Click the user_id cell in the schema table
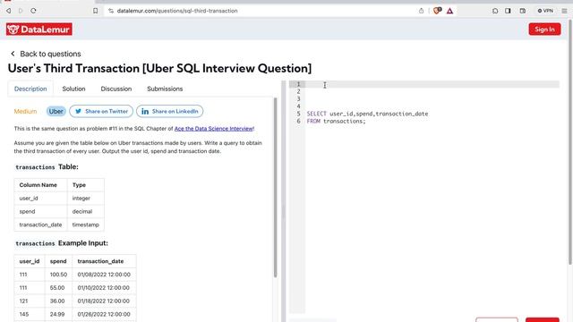The image size is (573, 322). (x=40, y=199)
